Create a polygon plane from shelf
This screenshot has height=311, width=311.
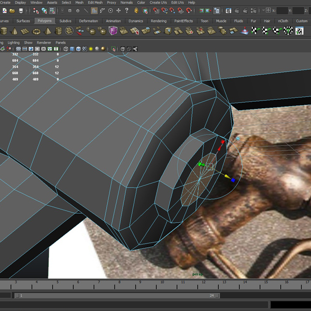25,31
